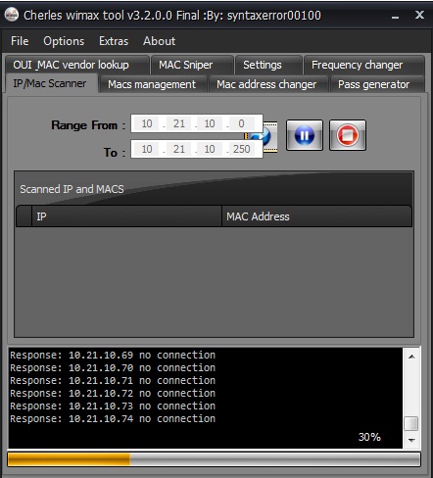Start scan with the blue arrow icon
433x478 pixels.
pyautogui.click(x=270, y=136)
